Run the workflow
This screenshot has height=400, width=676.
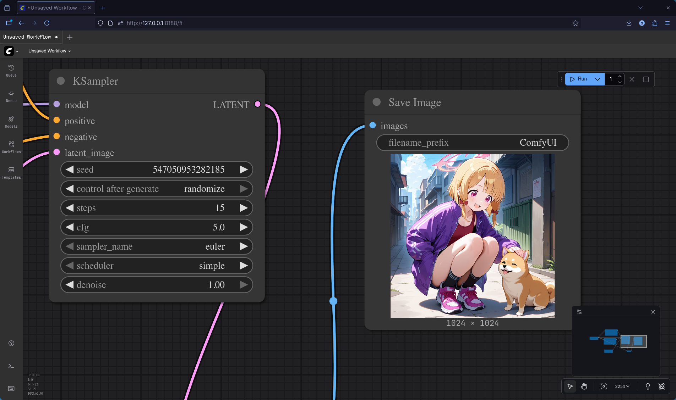(x=579, y=79)
